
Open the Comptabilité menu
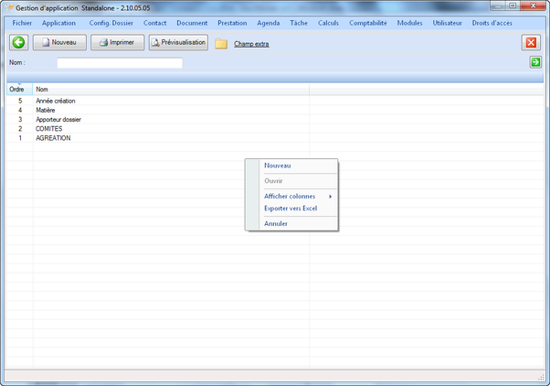(x=369, y=22)
